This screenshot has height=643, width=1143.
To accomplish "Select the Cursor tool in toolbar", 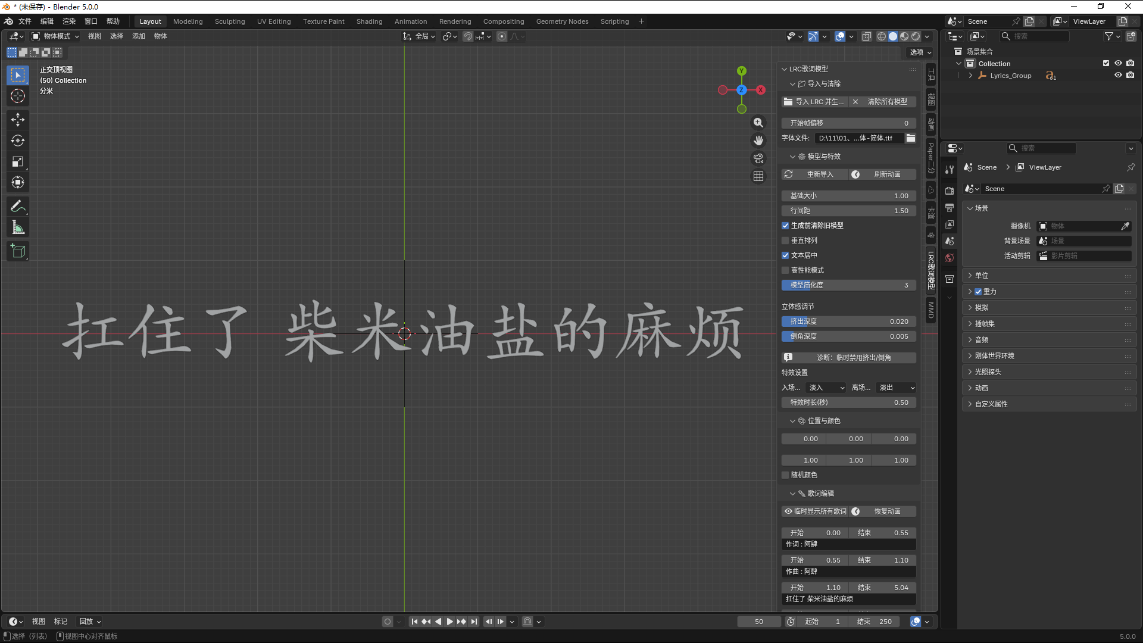I will [x=18, y=96].
